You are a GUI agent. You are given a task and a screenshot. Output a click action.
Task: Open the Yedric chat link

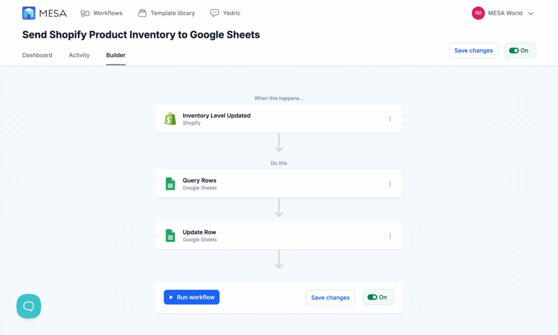[x=225, y=13]
